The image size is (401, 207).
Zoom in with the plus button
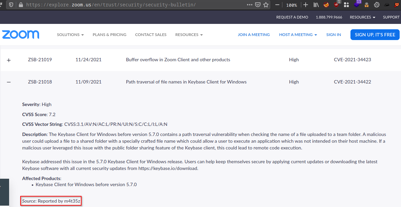pos(306,5)
